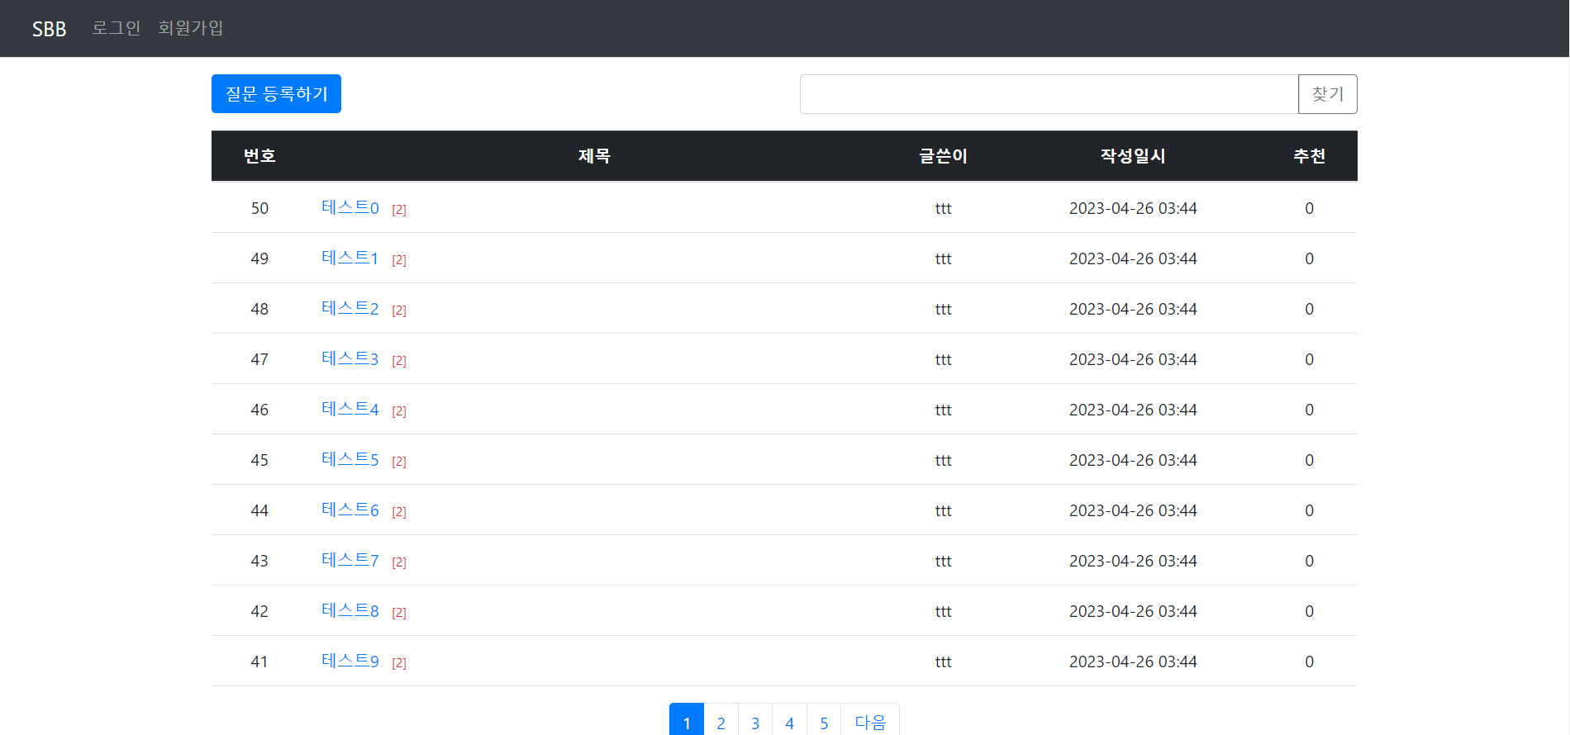
Task: Open the 테스트1 question link
Action: click(x=350, y=258)
